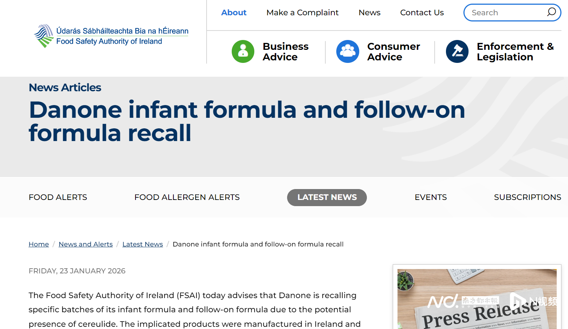Image resolution: width=568 pixels, height=329 pixels.
Task: Select the Latest News tab
Action: (327, 197)
